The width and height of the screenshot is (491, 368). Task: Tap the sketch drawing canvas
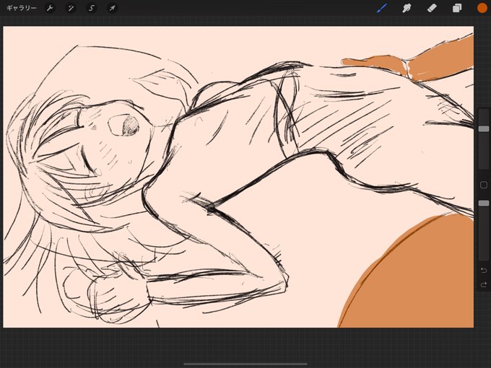(x=238, y=177)
